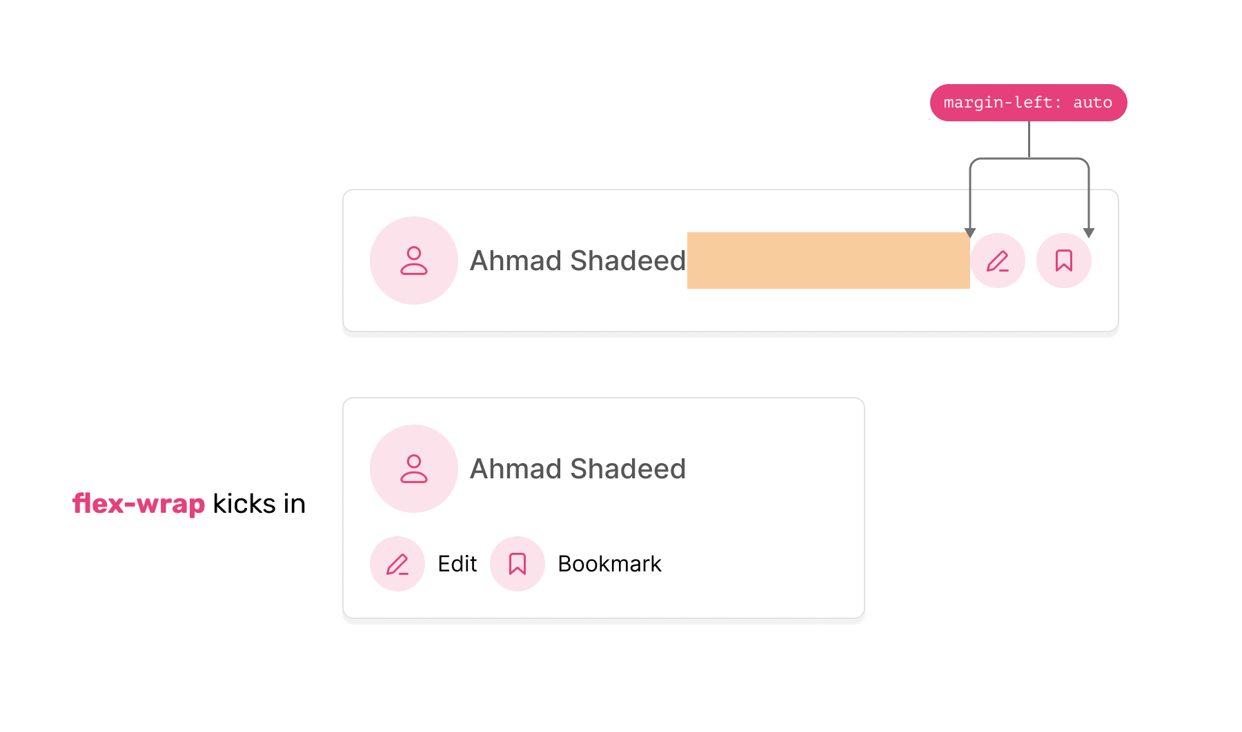This screenshot has width=1242, height=732.
Task: Click the orange spacer block in the top card
Action: (828, 261)
